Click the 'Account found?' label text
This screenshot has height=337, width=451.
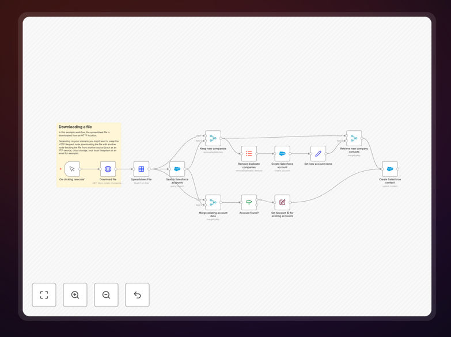point(249,213)
